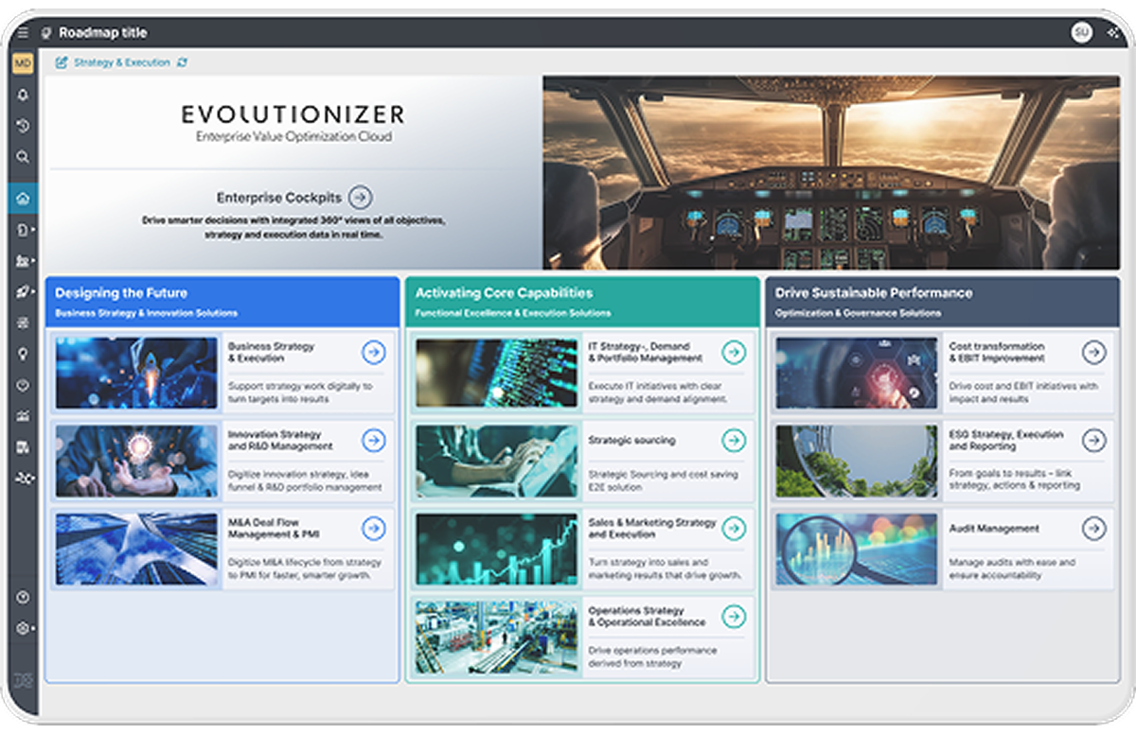
Task: Select the Drive Sustainable Performance panel header
Action: coord(943,302)
